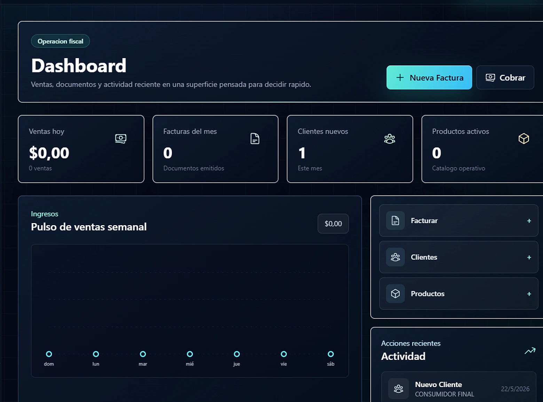543x402 pixels.
Task: Select the mié data point on chart
Action: click(x=190, y=354)
